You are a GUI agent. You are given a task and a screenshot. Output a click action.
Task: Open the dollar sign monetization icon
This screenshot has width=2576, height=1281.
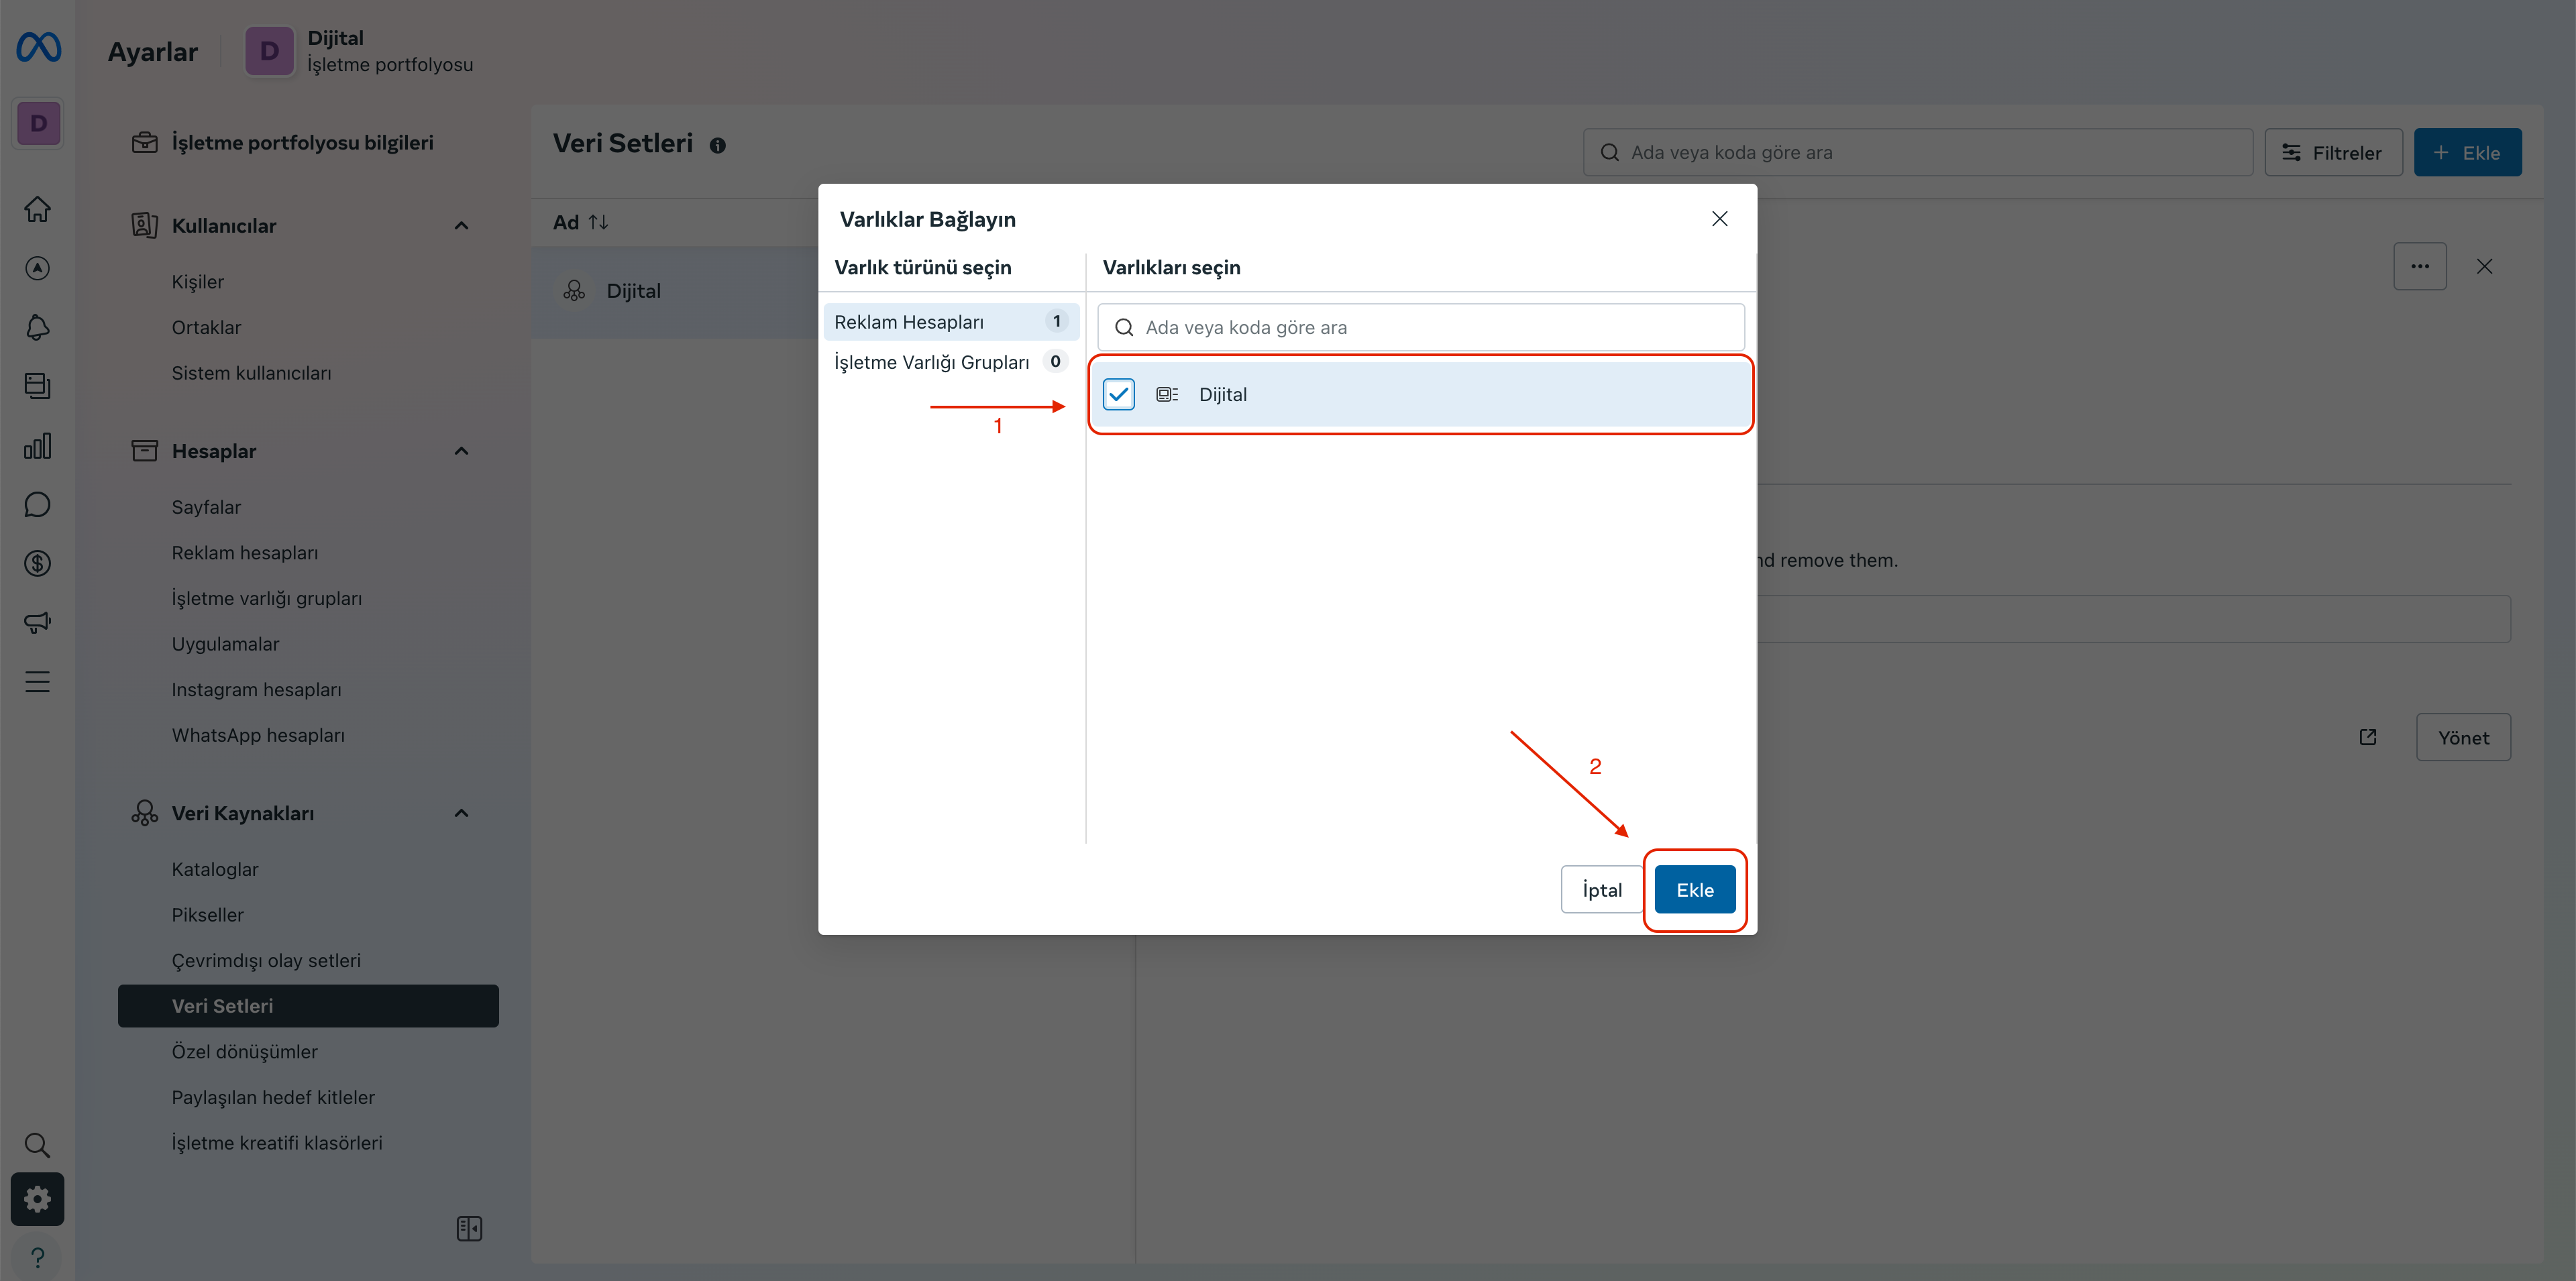37,563
